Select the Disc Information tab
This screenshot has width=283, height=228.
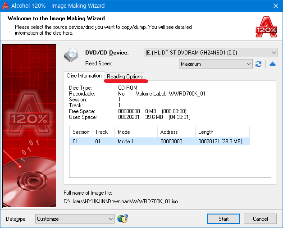pyautogui.click(x=84, y=76)
